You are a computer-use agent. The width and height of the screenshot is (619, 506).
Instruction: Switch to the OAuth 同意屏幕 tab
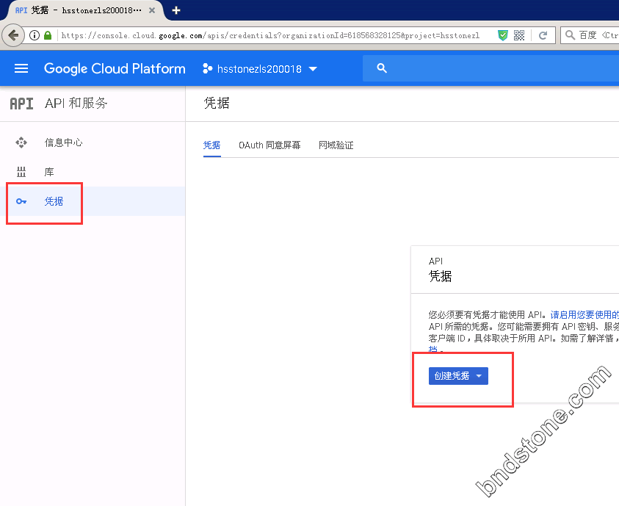[x=269, y=145]
